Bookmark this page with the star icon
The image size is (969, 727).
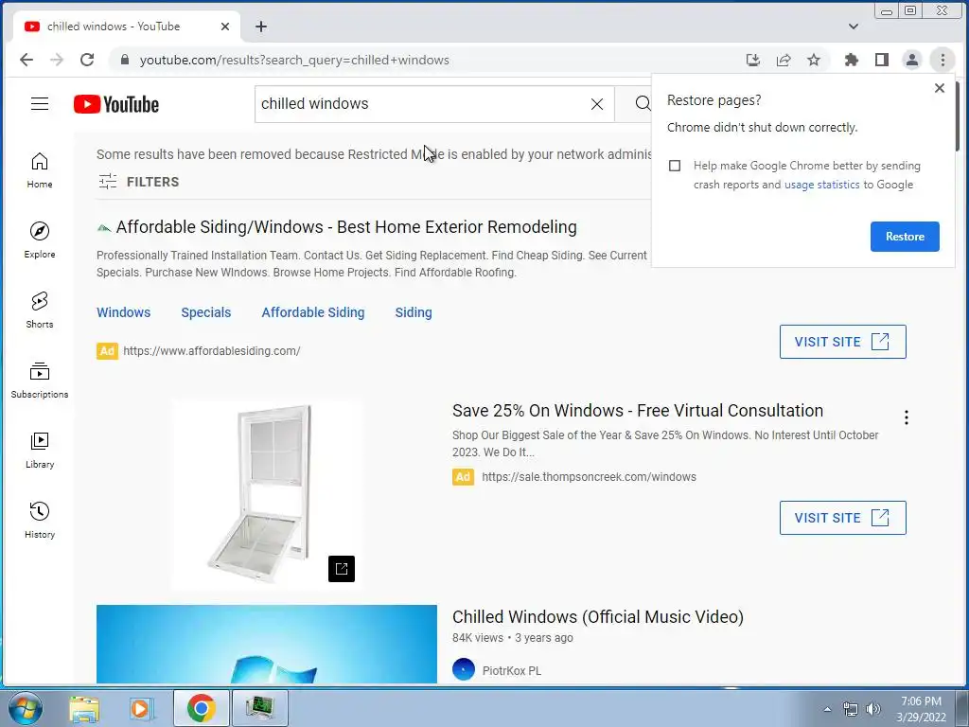click(x=814, y=60)
